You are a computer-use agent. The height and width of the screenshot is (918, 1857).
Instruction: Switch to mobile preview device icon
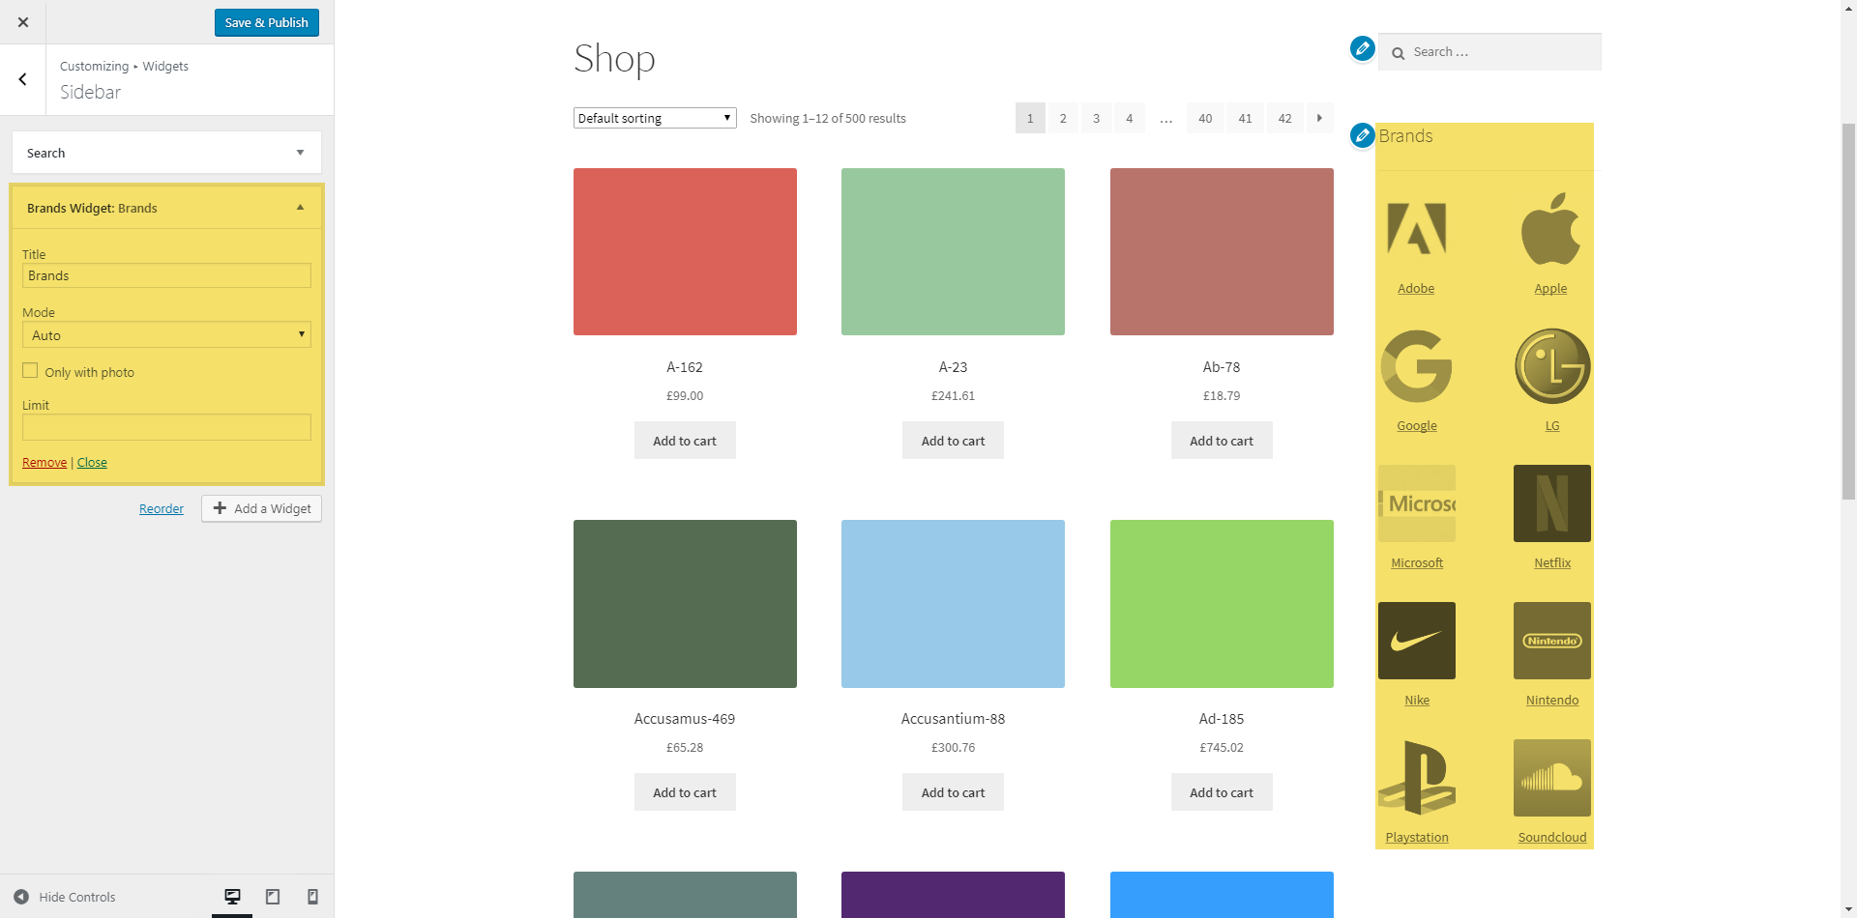point(312,897)
